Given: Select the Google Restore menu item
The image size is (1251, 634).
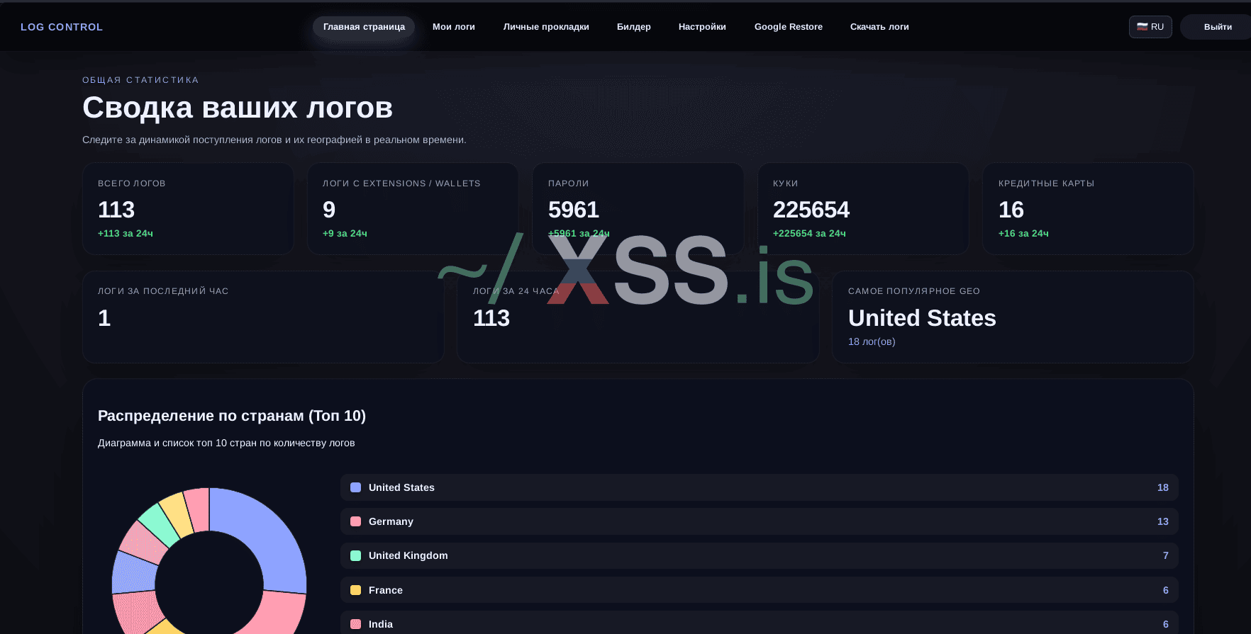Looking at the screenshot, I should 789,27.
